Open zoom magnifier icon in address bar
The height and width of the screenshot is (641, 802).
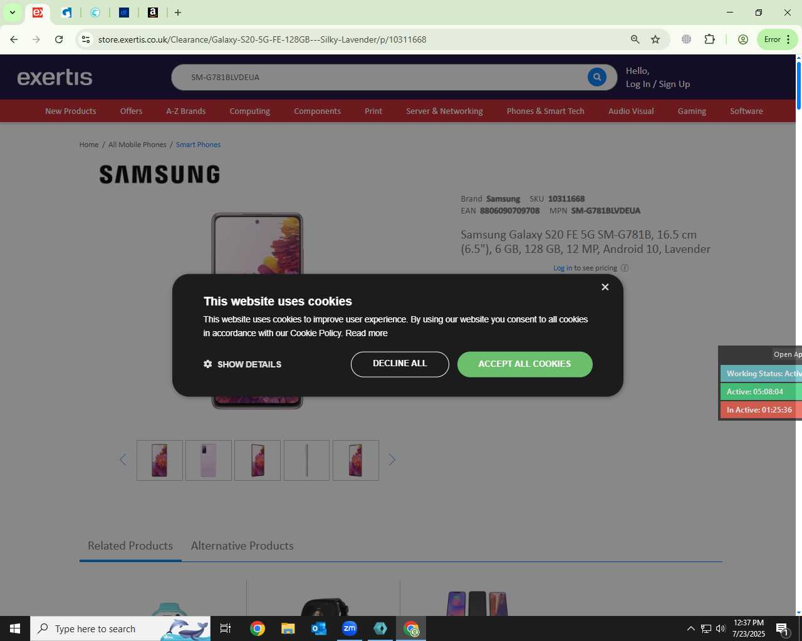pyautogui.click(x=635, y=39)
